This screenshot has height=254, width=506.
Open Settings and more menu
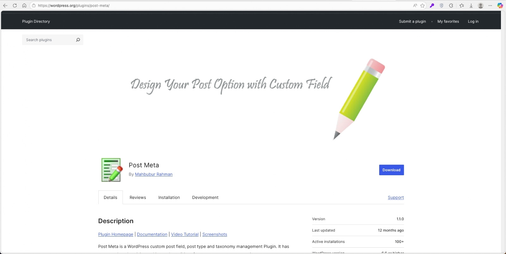(x=490, y=5)
